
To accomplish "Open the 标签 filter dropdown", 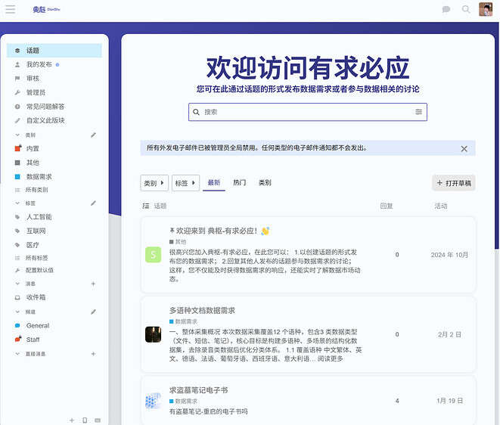I will tap(185, 183).
